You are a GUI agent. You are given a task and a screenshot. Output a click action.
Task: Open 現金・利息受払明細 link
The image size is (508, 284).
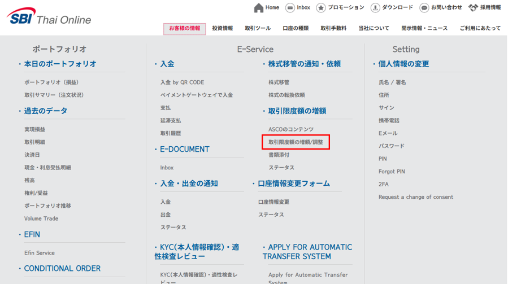(x=47, y=168)
